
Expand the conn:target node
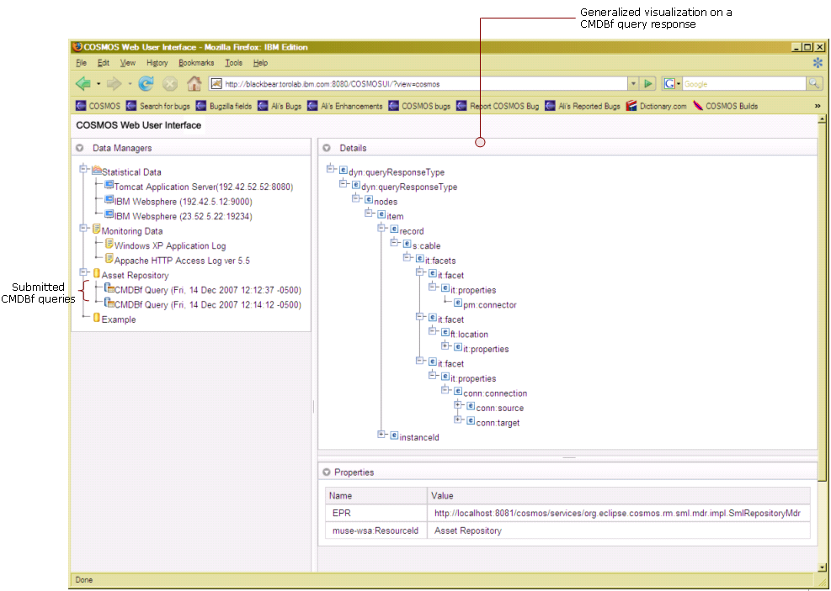458,420
